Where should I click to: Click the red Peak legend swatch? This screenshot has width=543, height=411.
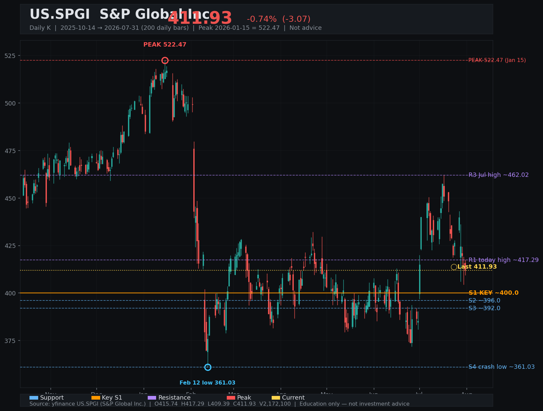point(231,398)
